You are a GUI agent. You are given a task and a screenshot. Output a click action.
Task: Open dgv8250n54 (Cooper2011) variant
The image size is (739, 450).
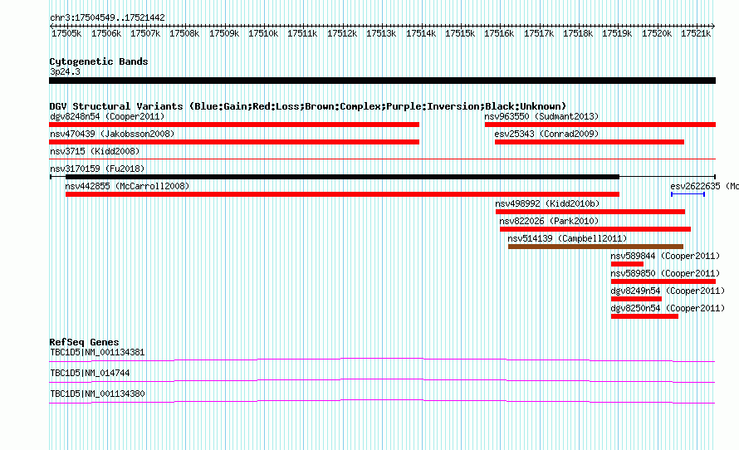(668, 308)
